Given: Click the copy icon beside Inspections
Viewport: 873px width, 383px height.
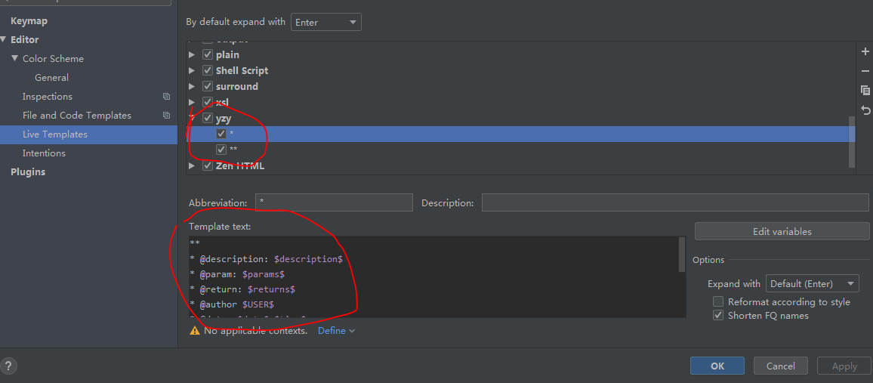Looking at the screenshot, I should click(x=166, y=96).
